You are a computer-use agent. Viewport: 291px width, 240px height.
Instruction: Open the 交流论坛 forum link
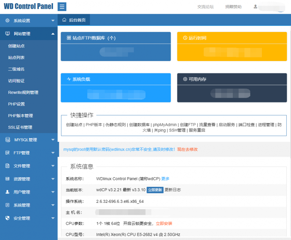point(205,7)
